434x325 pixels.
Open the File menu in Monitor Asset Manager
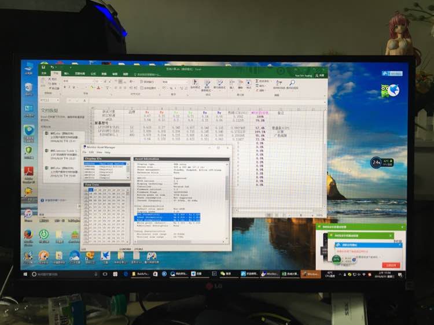pyautogui.click(x=84, y=152)
